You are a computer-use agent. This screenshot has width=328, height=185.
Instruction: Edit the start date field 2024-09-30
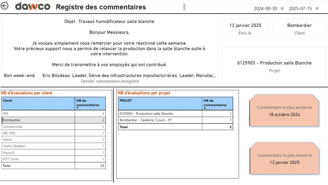(x=265, y=8)
